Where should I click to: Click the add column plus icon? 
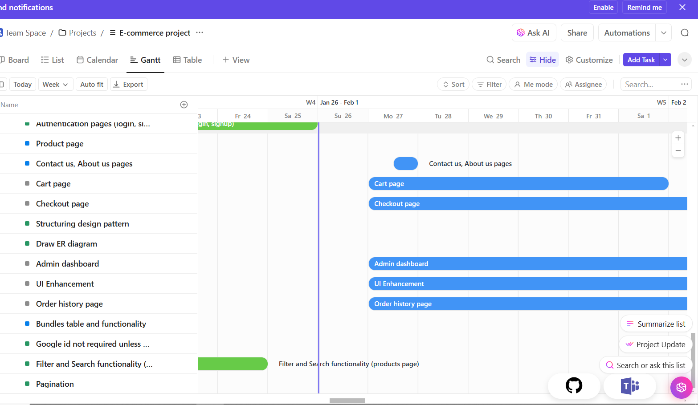point(184,105)
